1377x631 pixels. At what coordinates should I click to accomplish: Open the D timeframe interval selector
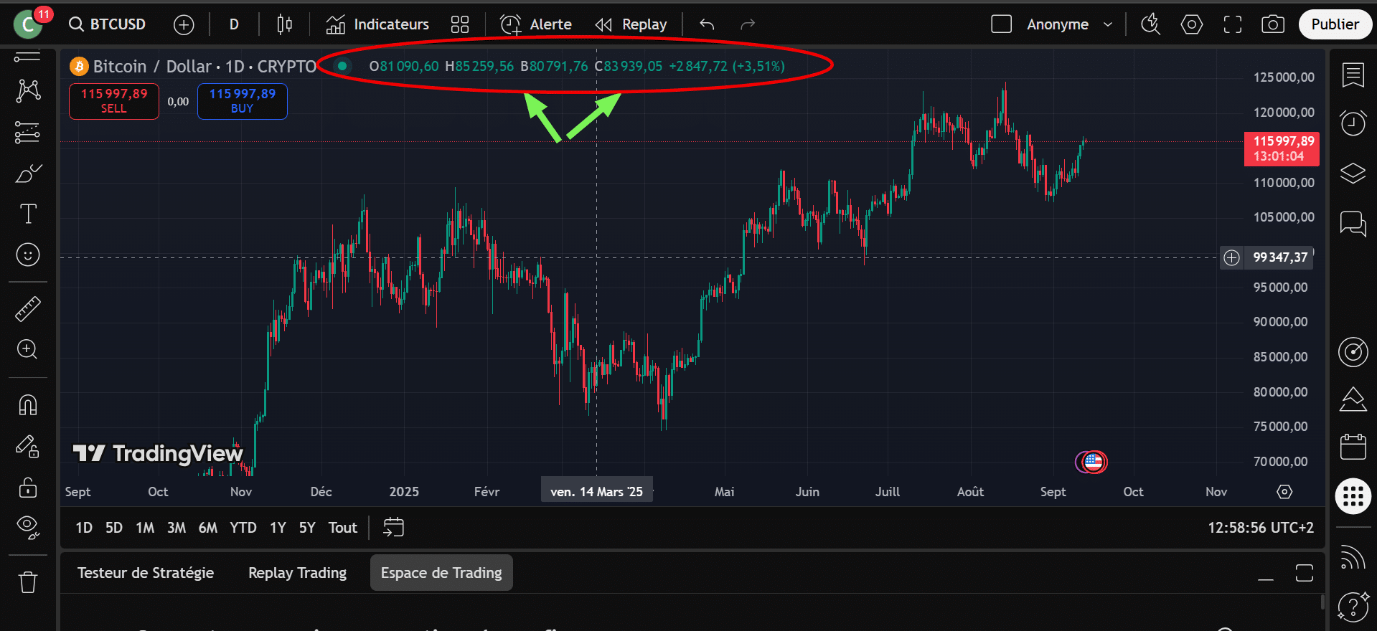coord(234,24)
